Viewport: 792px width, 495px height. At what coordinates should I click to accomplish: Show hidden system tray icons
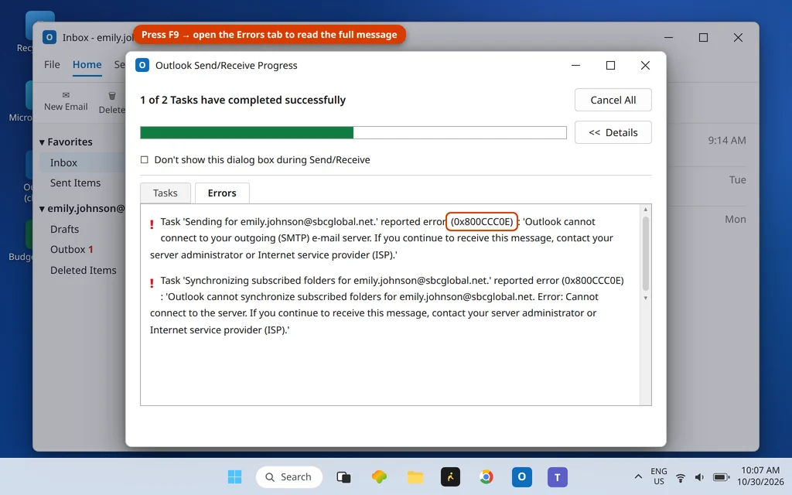pyautogui.click(x=638, y=476)
